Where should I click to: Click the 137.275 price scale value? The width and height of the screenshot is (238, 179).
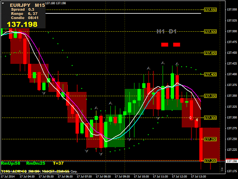click(232, 128)
